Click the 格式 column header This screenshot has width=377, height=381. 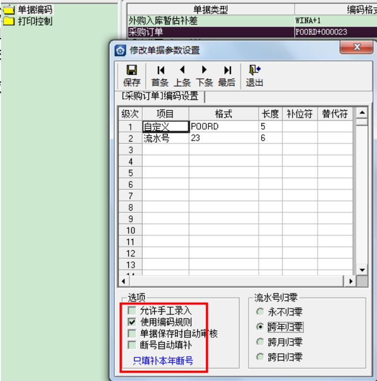(x=224, y=114)
